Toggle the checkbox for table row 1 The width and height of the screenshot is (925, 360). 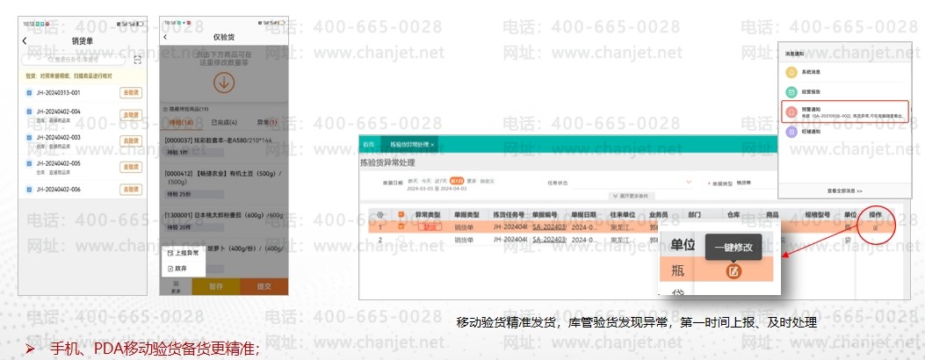(402, 226)
